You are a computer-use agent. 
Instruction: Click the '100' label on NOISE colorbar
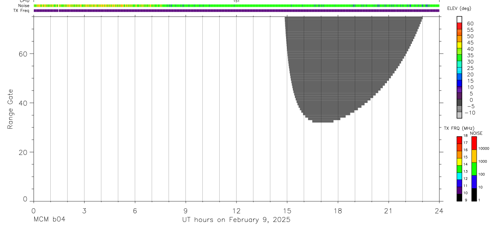tap(482, 174)
